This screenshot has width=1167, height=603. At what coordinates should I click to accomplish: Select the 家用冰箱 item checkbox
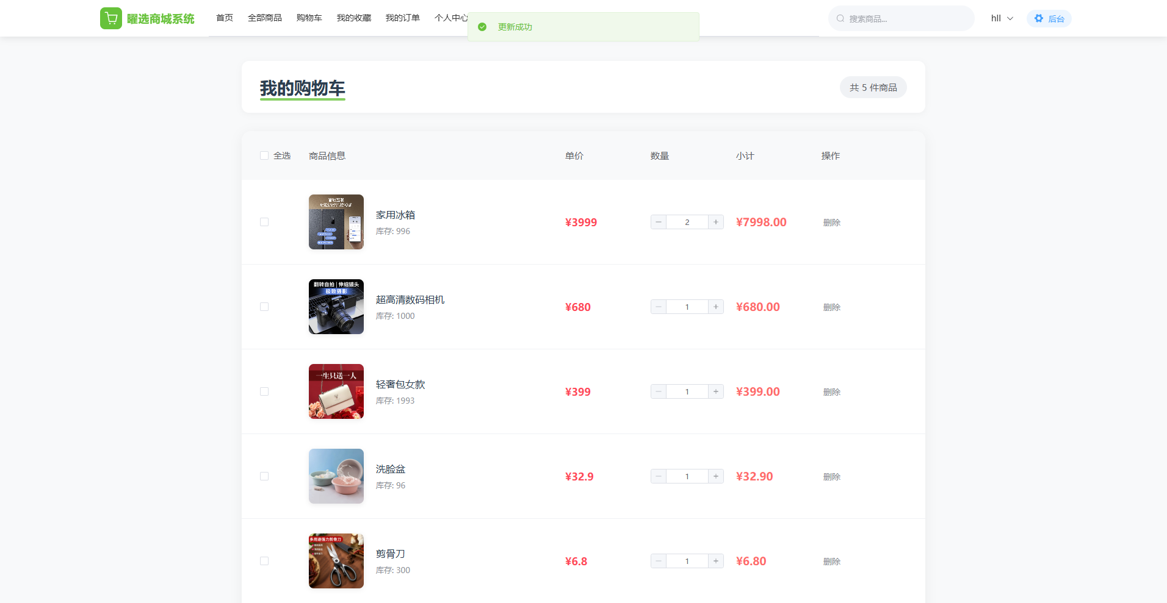pos(264,222)
